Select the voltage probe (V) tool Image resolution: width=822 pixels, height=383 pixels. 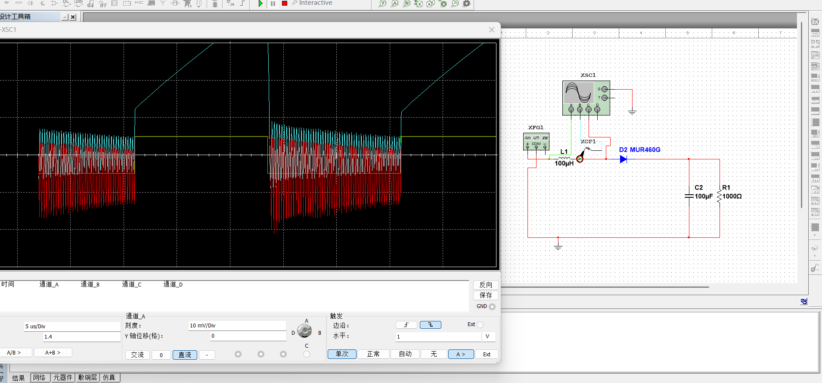[383, 3]
